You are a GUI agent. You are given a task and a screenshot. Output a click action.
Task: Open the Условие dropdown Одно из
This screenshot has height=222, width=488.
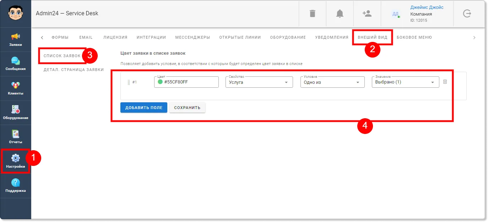(x=332, y=82)
